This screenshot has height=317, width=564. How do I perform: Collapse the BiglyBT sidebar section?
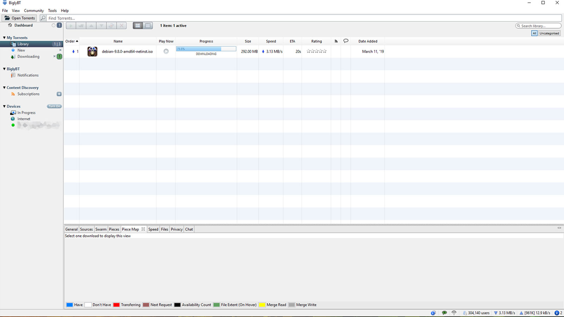[x=4, y=69]
